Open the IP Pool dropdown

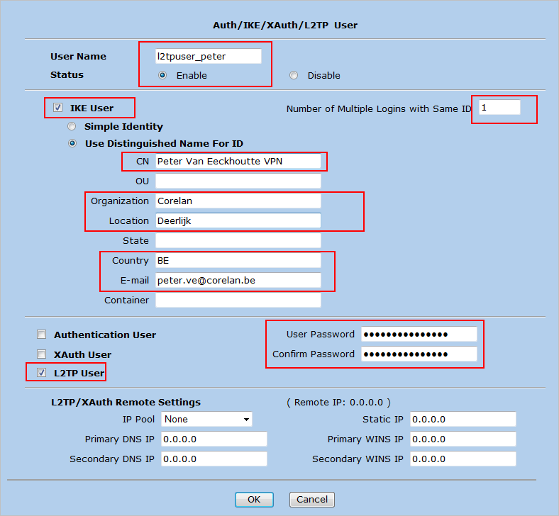pyautogui.click(x=207, y=420)
